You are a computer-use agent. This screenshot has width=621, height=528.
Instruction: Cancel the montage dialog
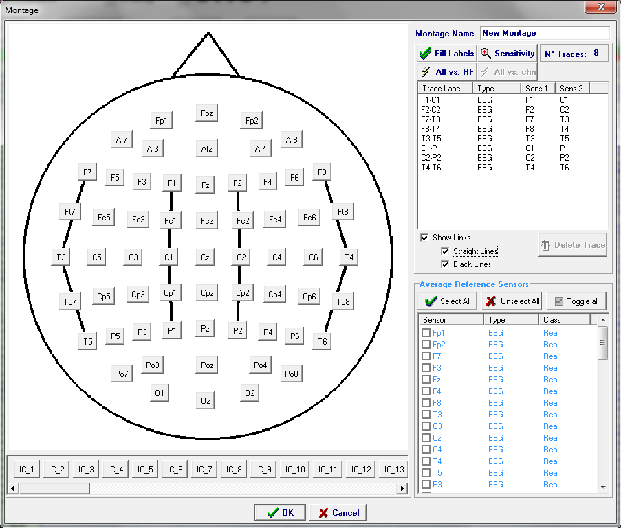click(x=338, y=513)
